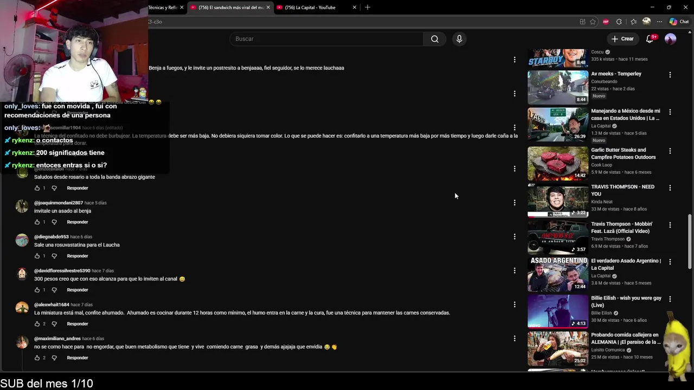The image size is (694, 390).
Task: Reply to Saludos desde rosario comment
Action: click(78, 188)
